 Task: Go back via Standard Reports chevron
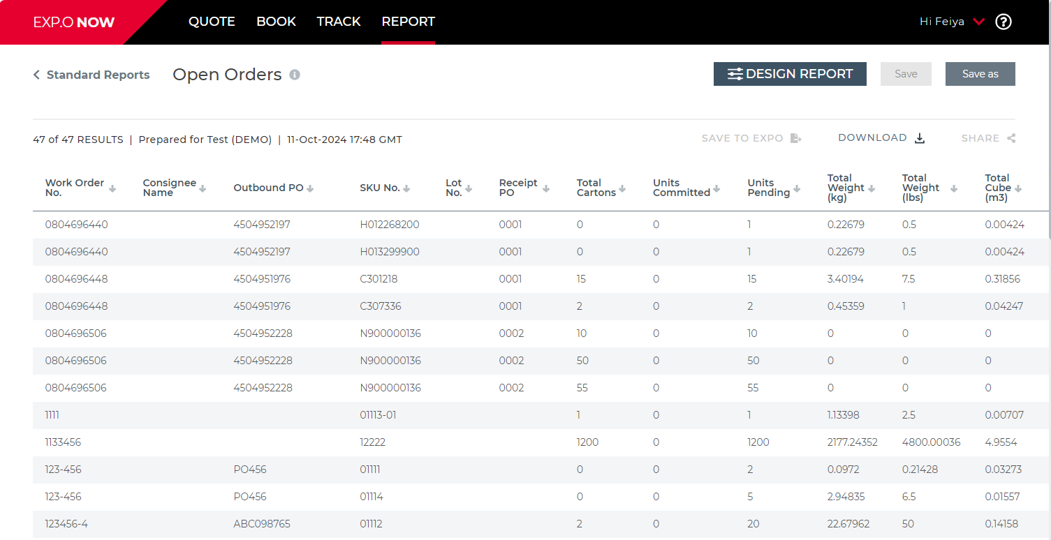[36, 75]
